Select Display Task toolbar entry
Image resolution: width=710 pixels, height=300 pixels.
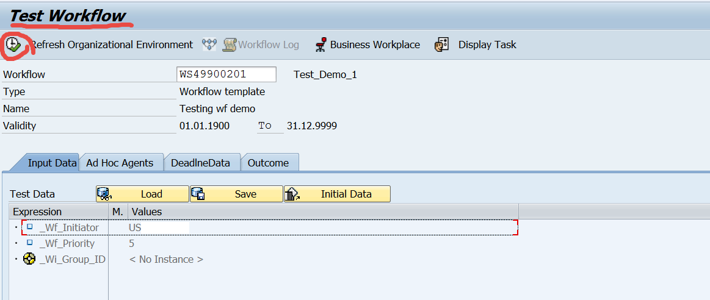click(487, 45)
